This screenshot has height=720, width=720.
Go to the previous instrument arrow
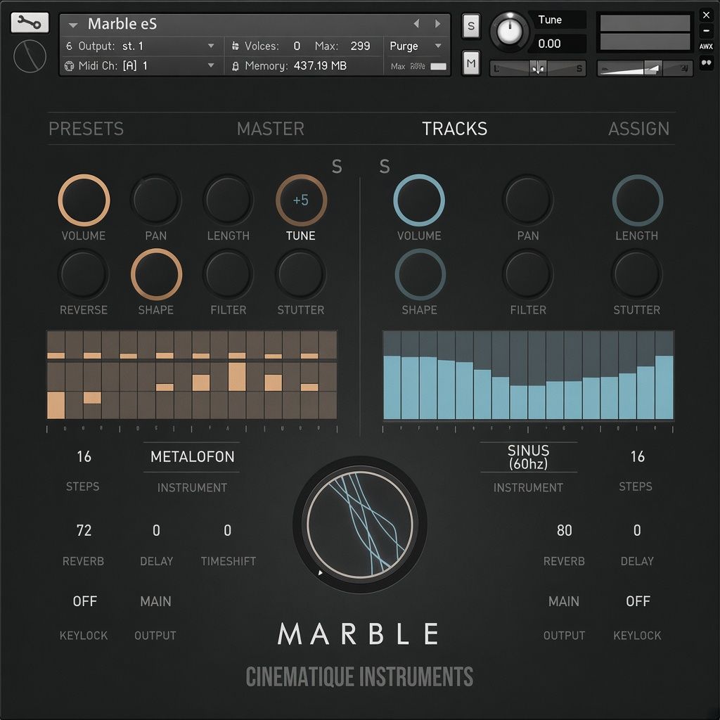point(416,23)
